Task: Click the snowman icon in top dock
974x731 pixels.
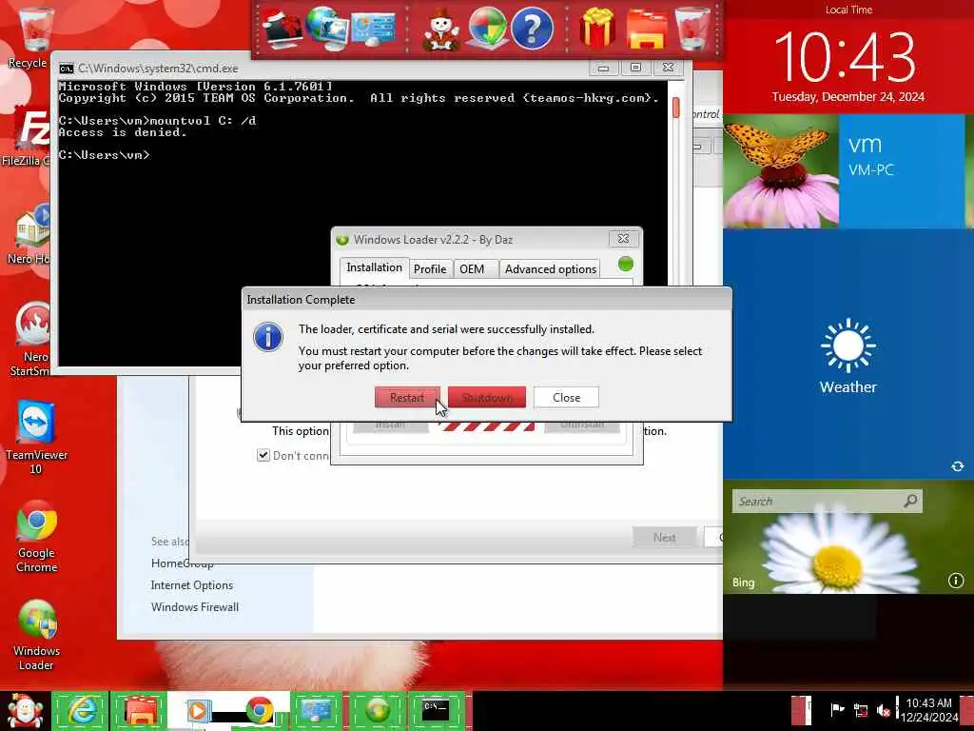Action: 441,30
